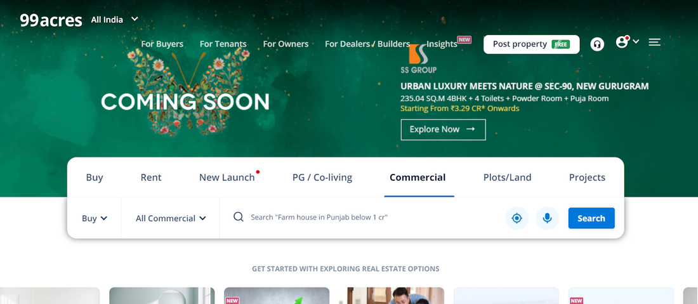The height and width of the screenshot is (304, 698).
Task: Click the detect current location icon
Action: tap(517, 218)
